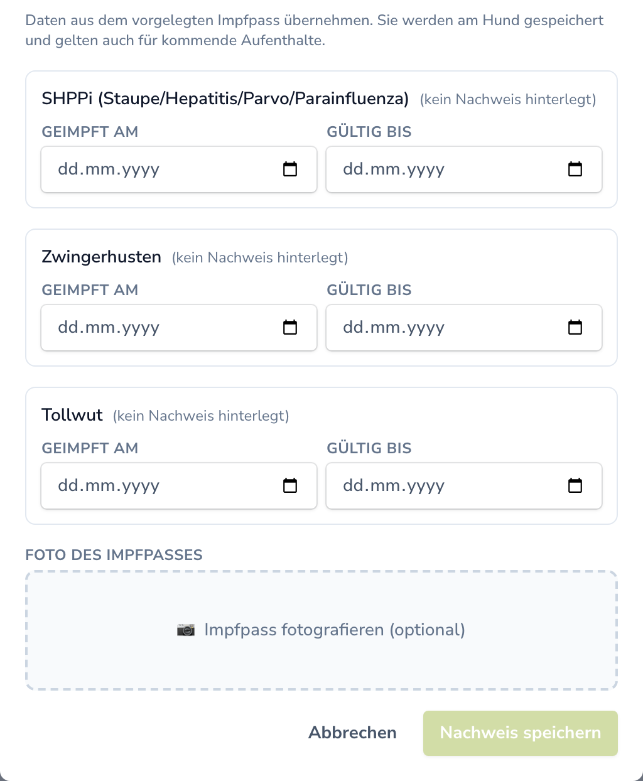Open calendar picker for SHPPi Gültig bis
The image size is (643, 781).
[x=575, y=169]
